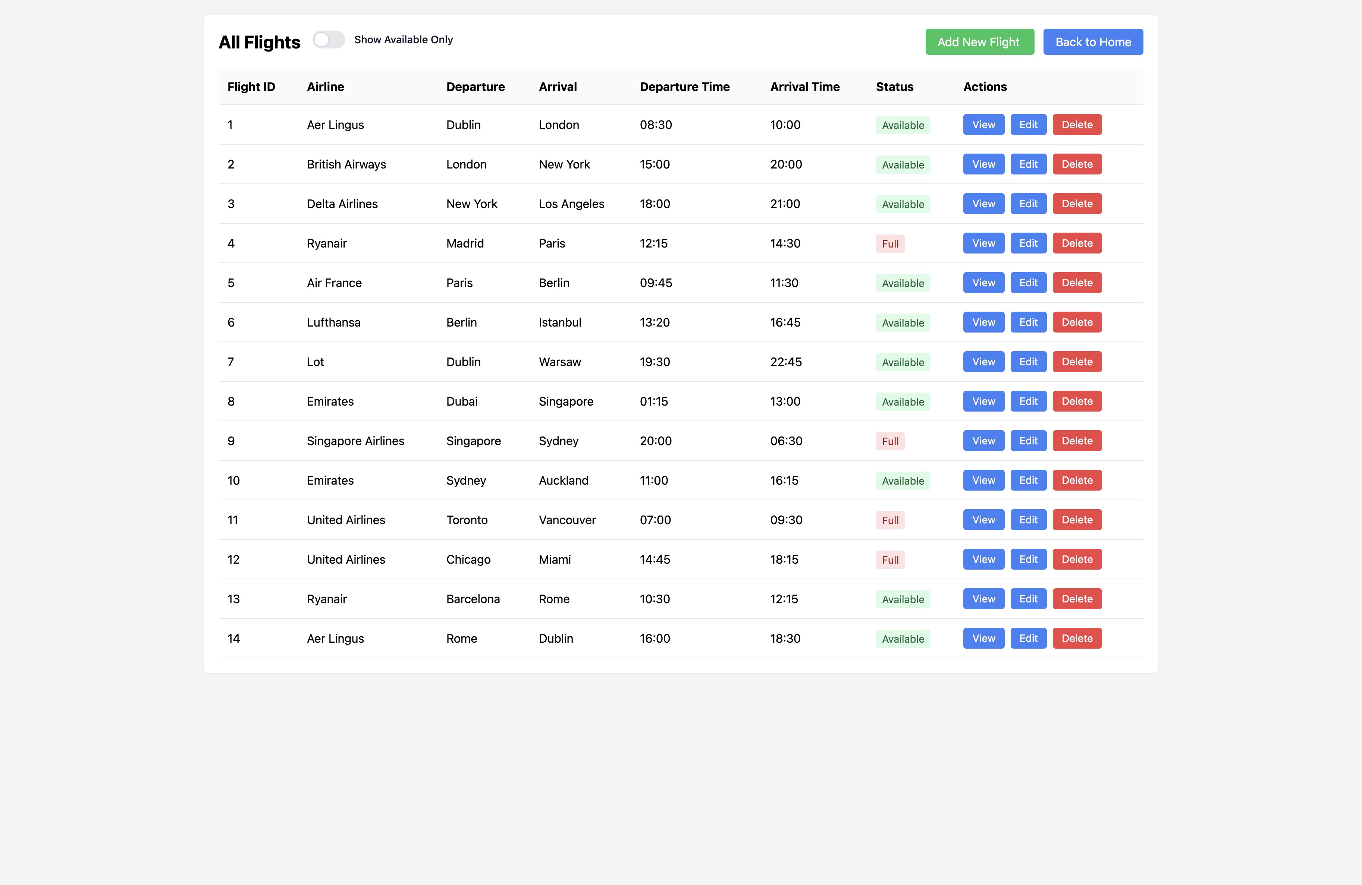1362x885 pixels.
Task: Select the Full status badge on flight 4
Action: coord(890,243)
